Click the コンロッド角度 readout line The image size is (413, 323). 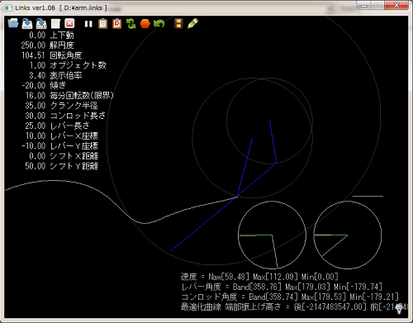[290, 297]
